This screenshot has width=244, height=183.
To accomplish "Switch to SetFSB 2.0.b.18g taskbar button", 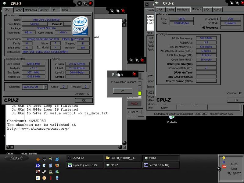I will pyautogui.click(x=161, y=165).
